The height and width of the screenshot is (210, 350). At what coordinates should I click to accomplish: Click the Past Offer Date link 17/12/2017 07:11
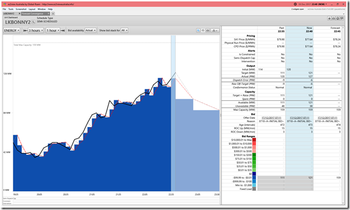click(271, 118)
